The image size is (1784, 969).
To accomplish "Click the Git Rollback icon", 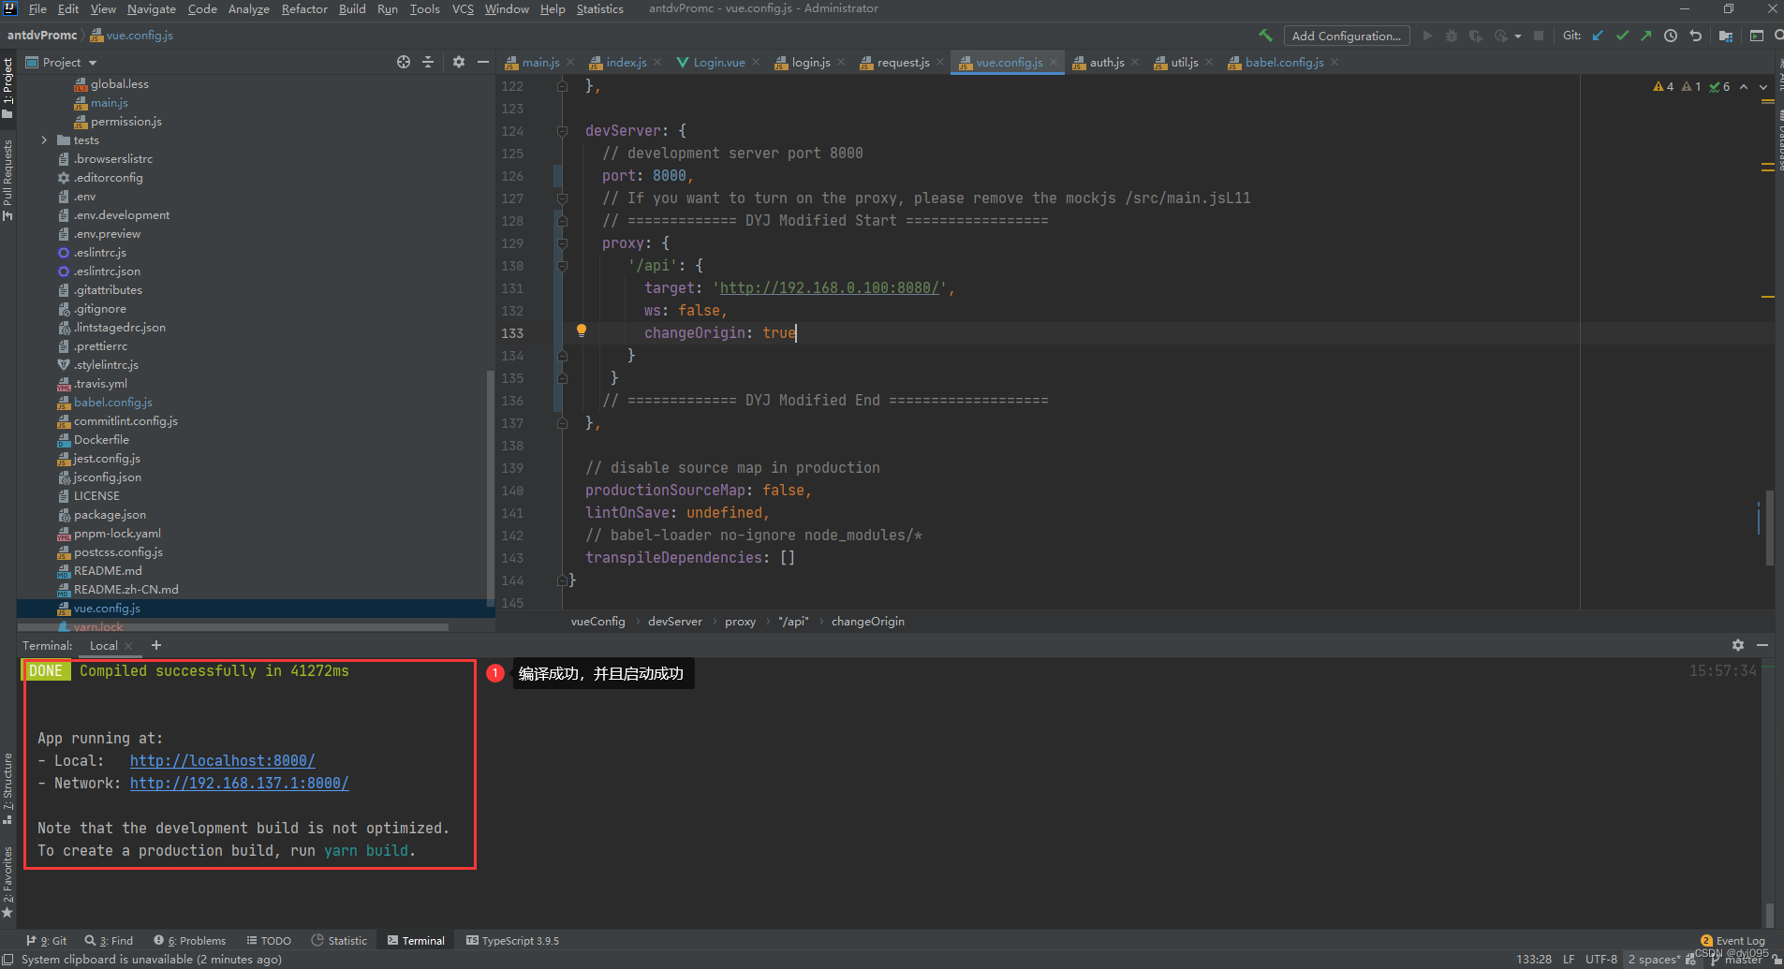I will point(1695,36).
